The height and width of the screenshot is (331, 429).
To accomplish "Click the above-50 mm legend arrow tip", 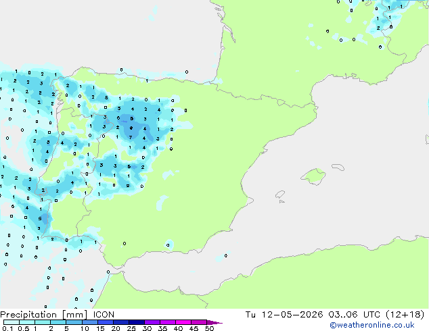I will pos(214,322).
